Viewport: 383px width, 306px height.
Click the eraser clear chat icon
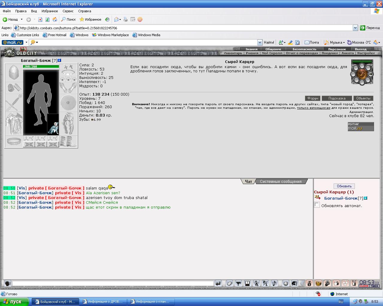[x=229, y=283]
